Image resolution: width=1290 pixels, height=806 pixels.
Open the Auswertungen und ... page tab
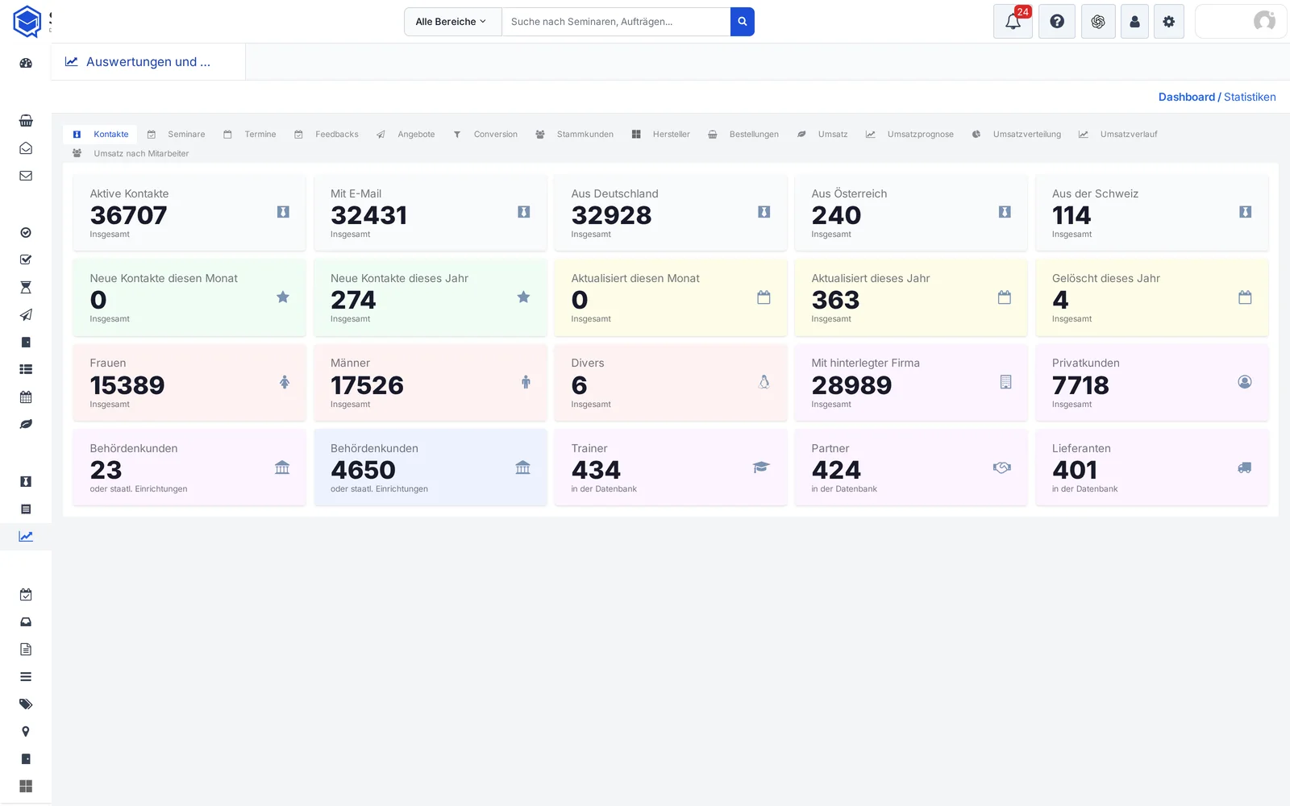click(x=148, y=62)
